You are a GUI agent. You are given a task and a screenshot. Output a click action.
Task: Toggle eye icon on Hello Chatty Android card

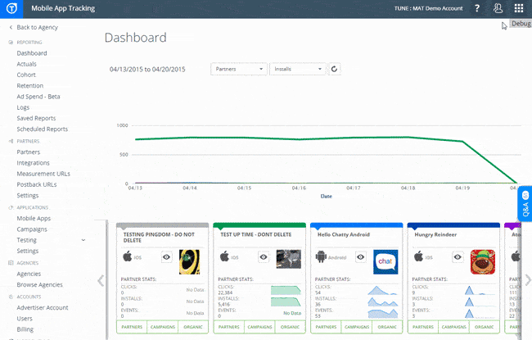[360, 256]
